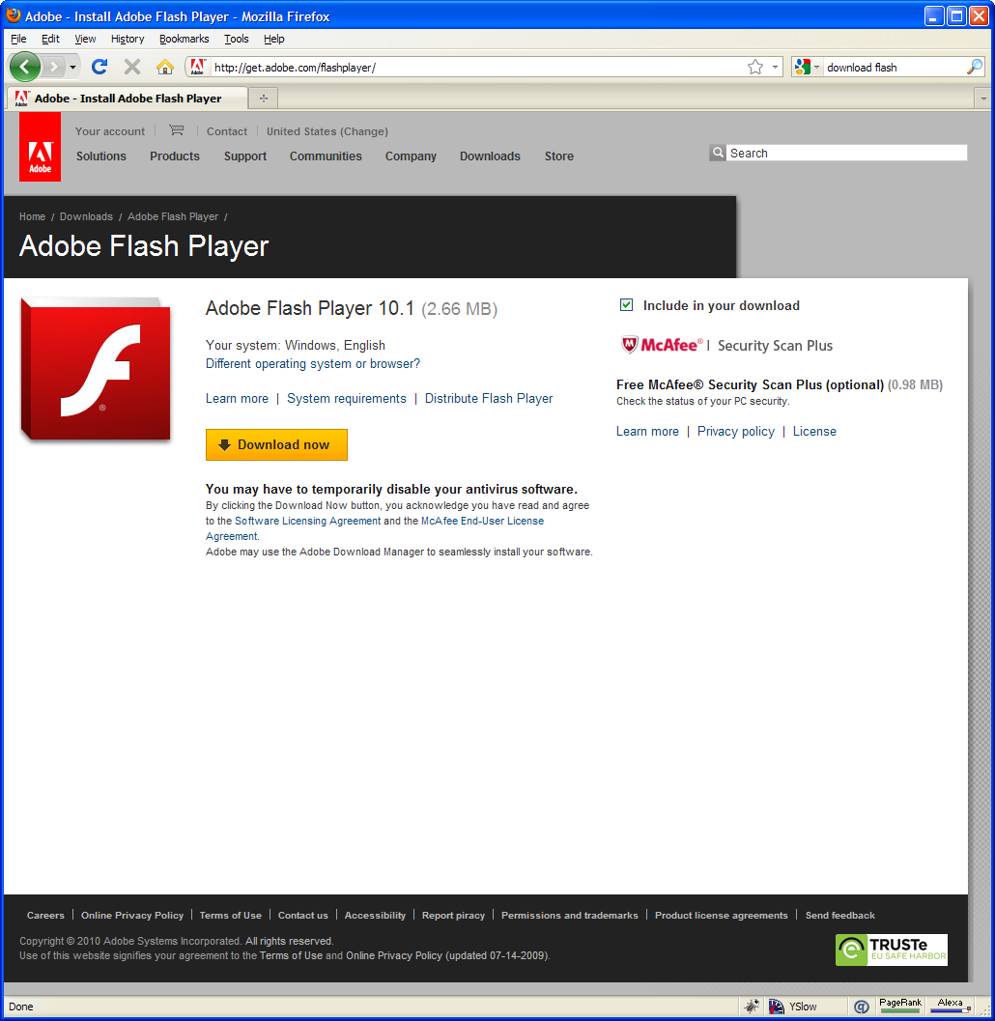The width and height of the screenshot is (995, 1021).
Task: Open the McAfee License link
Action: (814, 431)
